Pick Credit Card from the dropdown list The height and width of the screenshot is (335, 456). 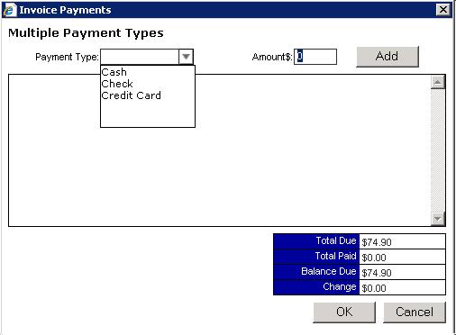[132, 95]
